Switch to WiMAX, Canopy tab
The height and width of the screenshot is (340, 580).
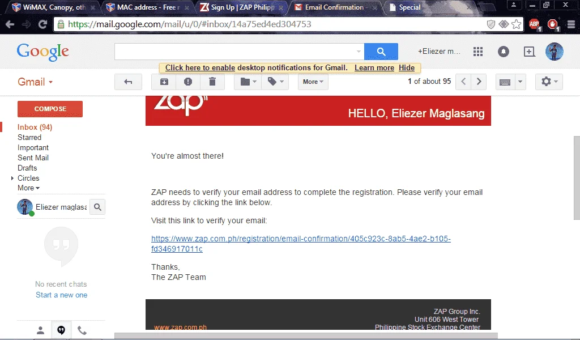pos(54,7)
